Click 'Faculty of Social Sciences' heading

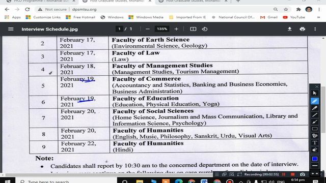coord(153,111)
